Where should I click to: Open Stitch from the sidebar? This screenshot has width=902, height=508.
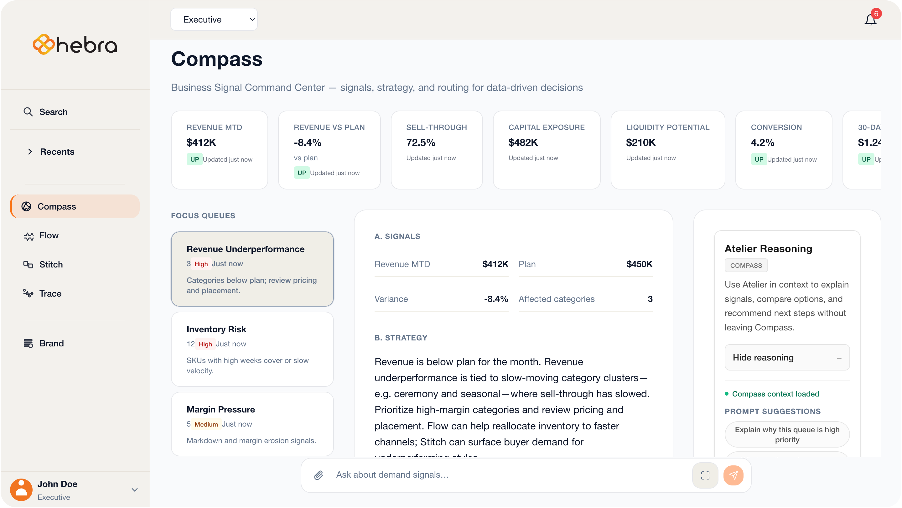click(x=51, y=264)
